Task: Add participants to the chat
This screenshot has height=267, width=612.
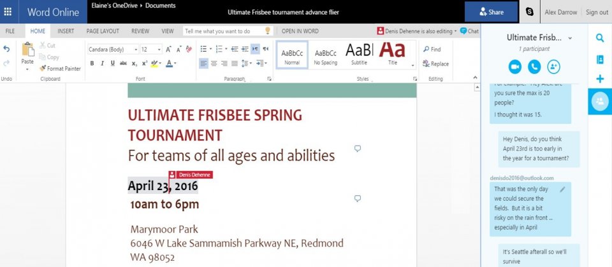Action: point(554,67)
